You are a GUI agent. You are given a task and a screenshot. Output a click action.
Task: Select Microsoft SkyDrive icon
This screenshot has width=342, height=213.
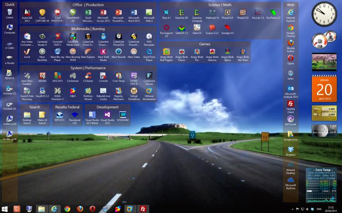click(291, 183)
